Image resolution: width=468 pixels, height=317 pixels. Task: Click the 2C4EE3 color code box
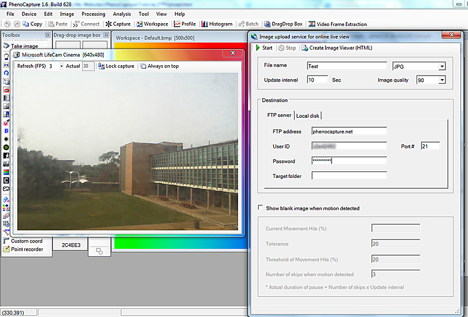click(70, 245)
